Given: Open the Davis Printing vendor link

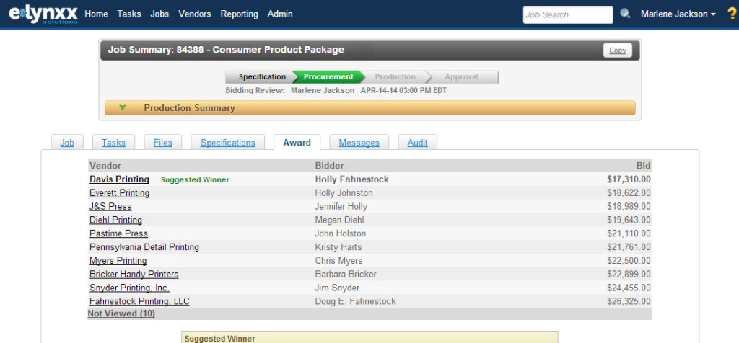Looking at the screenshot, I should (119, 179).
